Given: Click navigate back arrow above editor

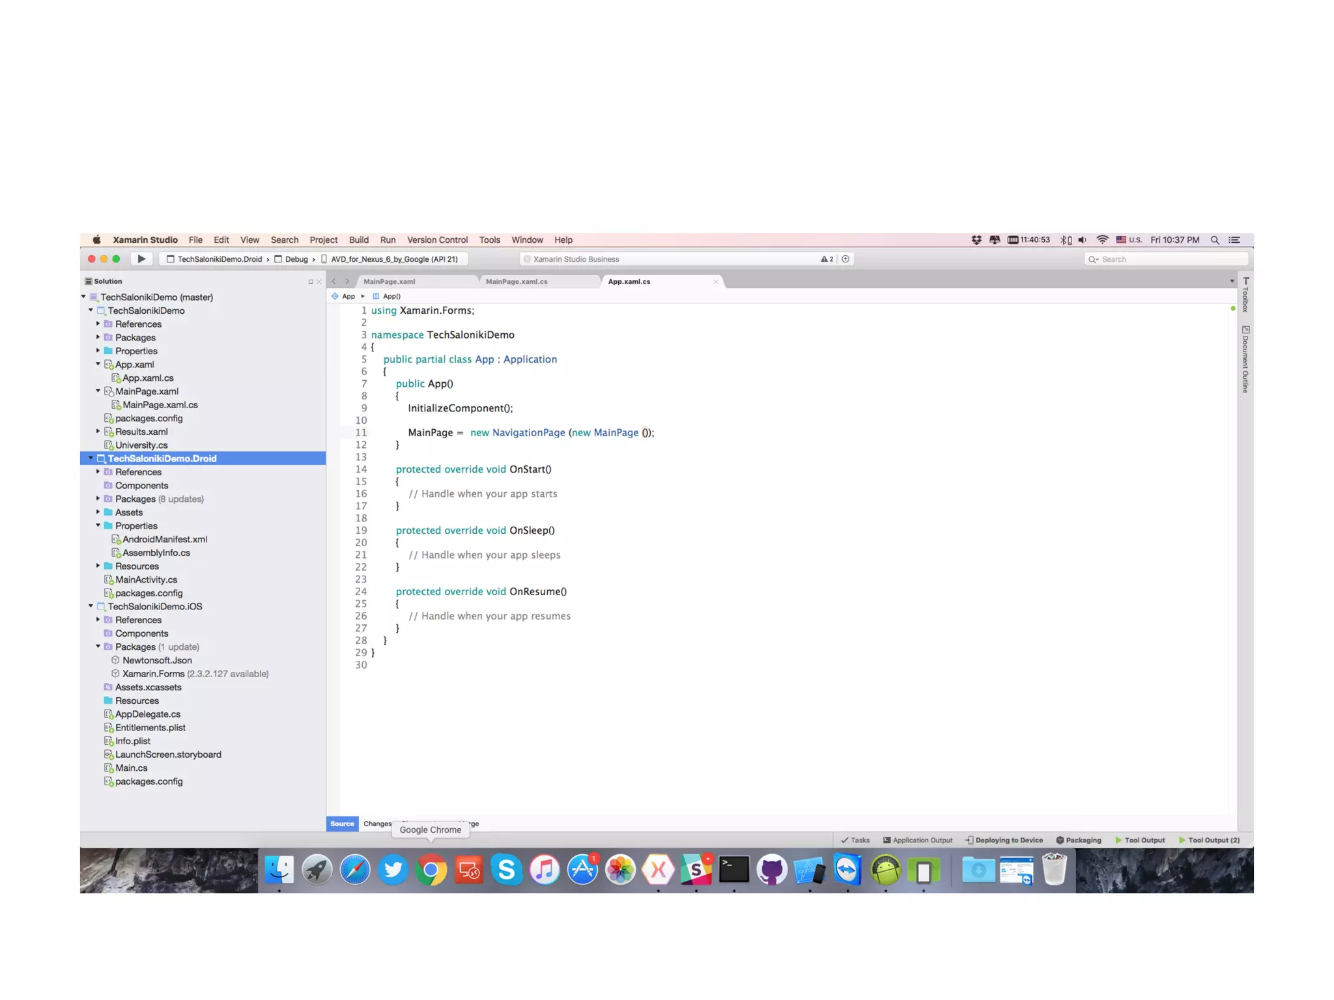Looking at the screenshot, I should coord(334,282).
